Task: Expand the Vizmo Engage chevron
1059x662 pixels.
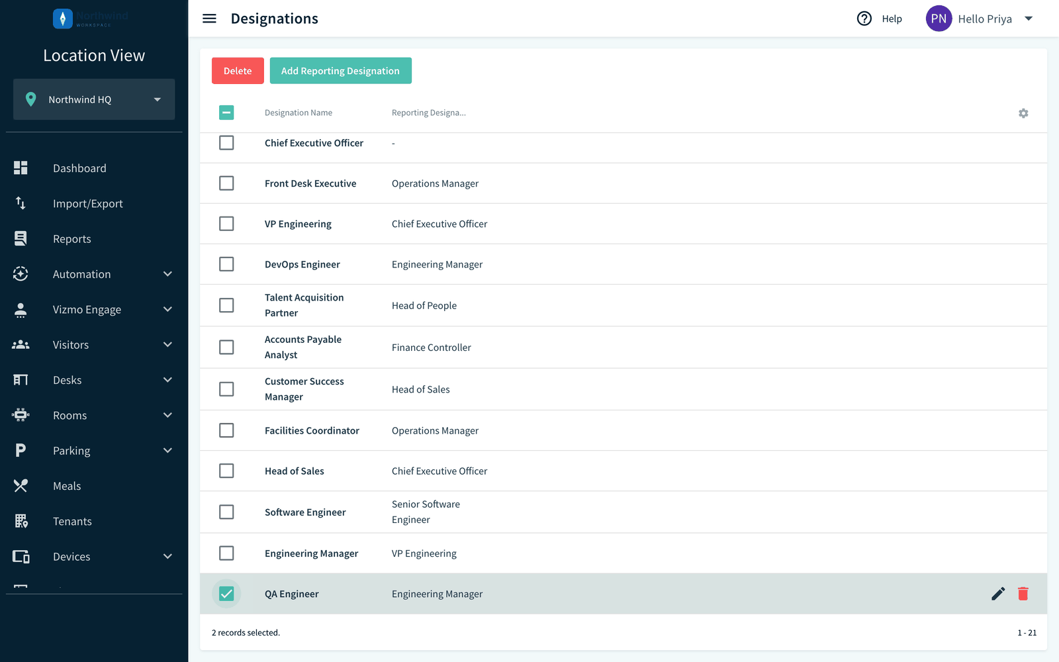Action: tap(167, 309)
